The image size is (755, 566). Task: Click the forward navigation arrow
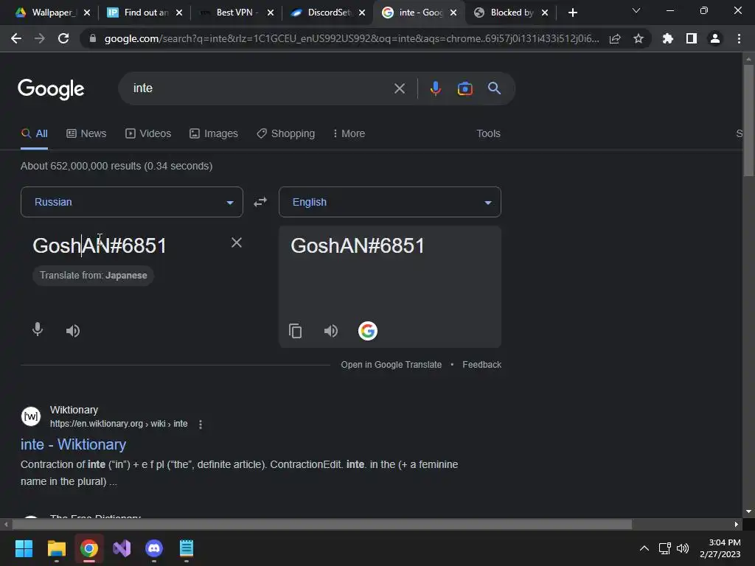pos(40,38)
